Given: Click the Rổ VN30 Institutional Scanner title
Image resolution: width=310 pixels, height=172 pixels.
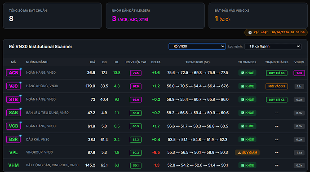Looking at the screenshot, I should point(40,46).
